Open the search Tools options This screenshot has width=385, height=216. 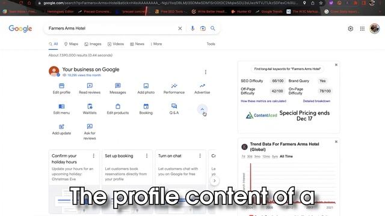pyautogui.click(x=211, y=44)
